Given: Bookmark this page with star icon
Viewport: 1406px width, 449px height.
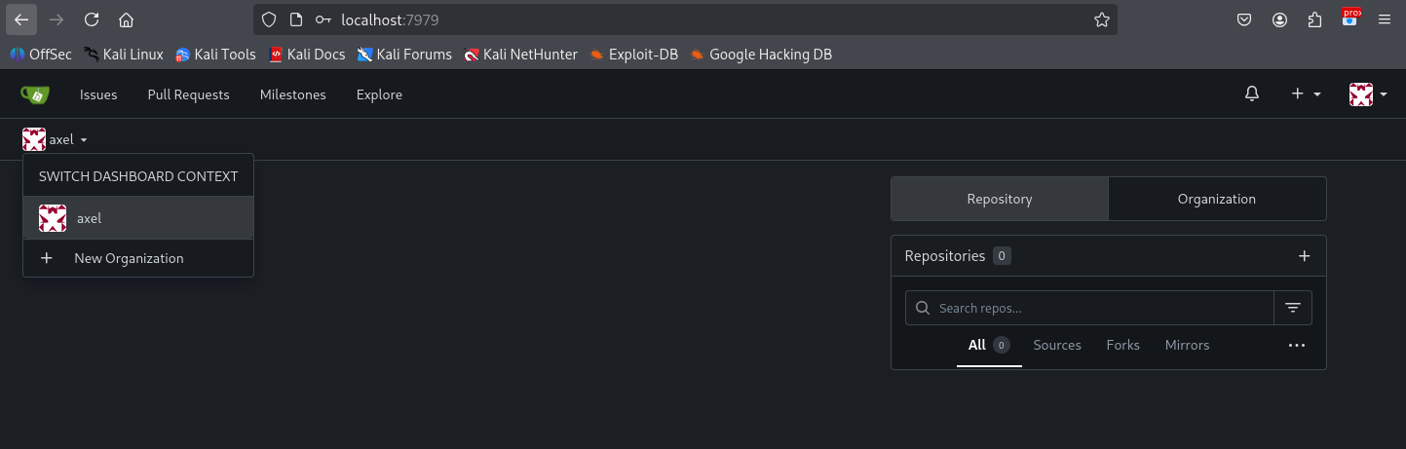Looking at the screenshot, I should [x=1102, y=19].
